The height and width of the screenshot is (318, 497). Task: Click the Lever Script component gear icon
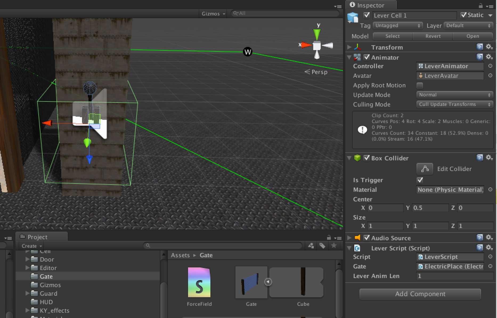[489, 248]
